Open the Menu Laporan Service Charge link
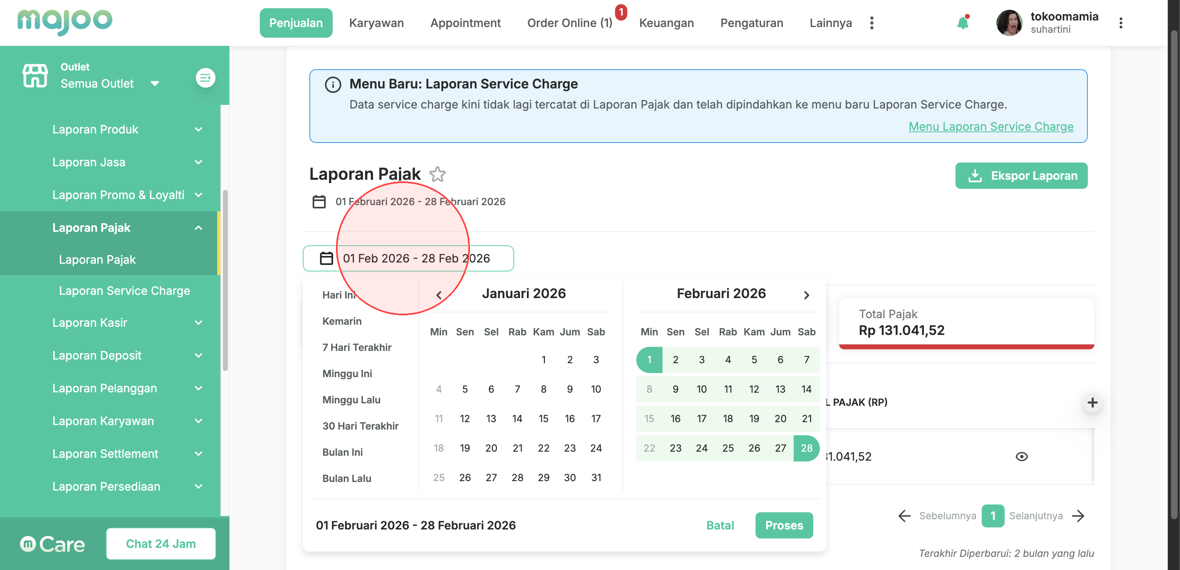This screenshot has width=1180, height=570. pos(990,127)
